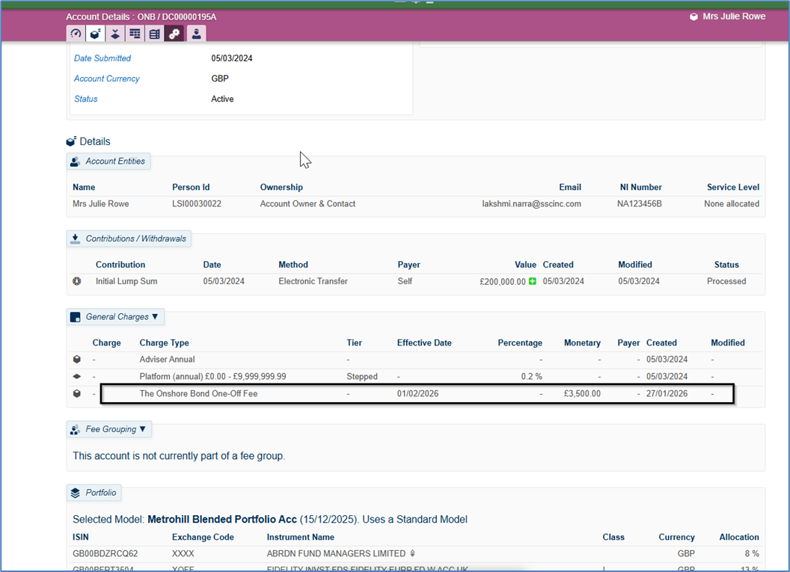This screenshot has height=572, width=790.
Task: Click Mrs Julie Rowe in Account Entities
Action: pyautogui.click(x=101, y=203)
